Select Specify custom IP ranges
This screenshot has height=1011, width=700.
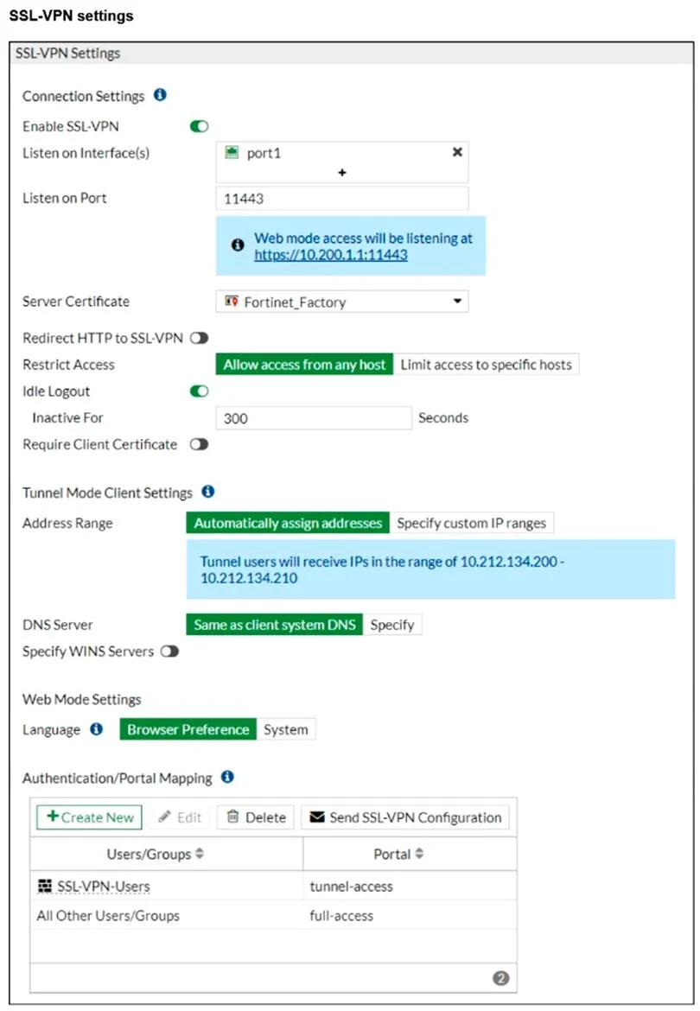(x=471, y=523)
